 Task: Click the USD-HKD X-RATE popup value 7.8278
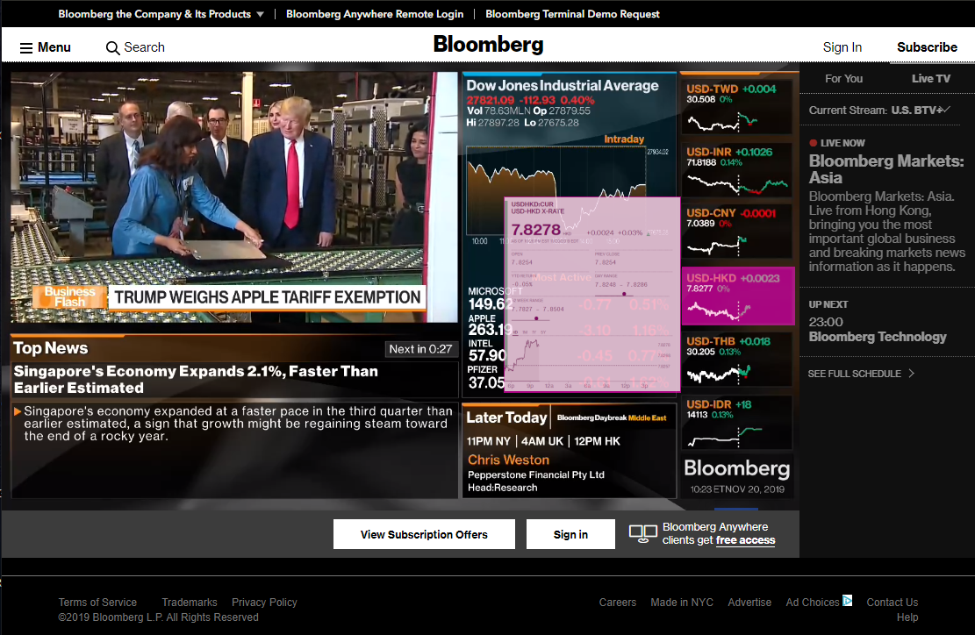[x=535, y=230]
